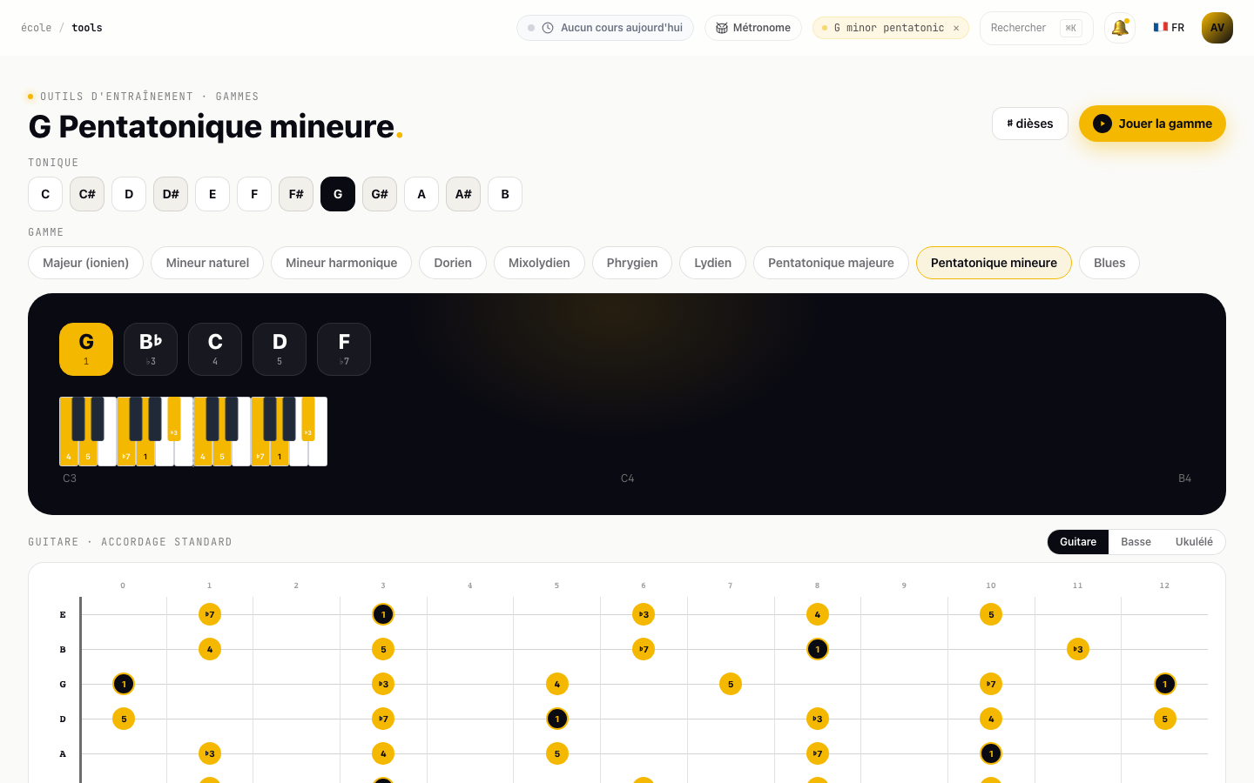Click Jouer la gamme button

[1152, 124]
